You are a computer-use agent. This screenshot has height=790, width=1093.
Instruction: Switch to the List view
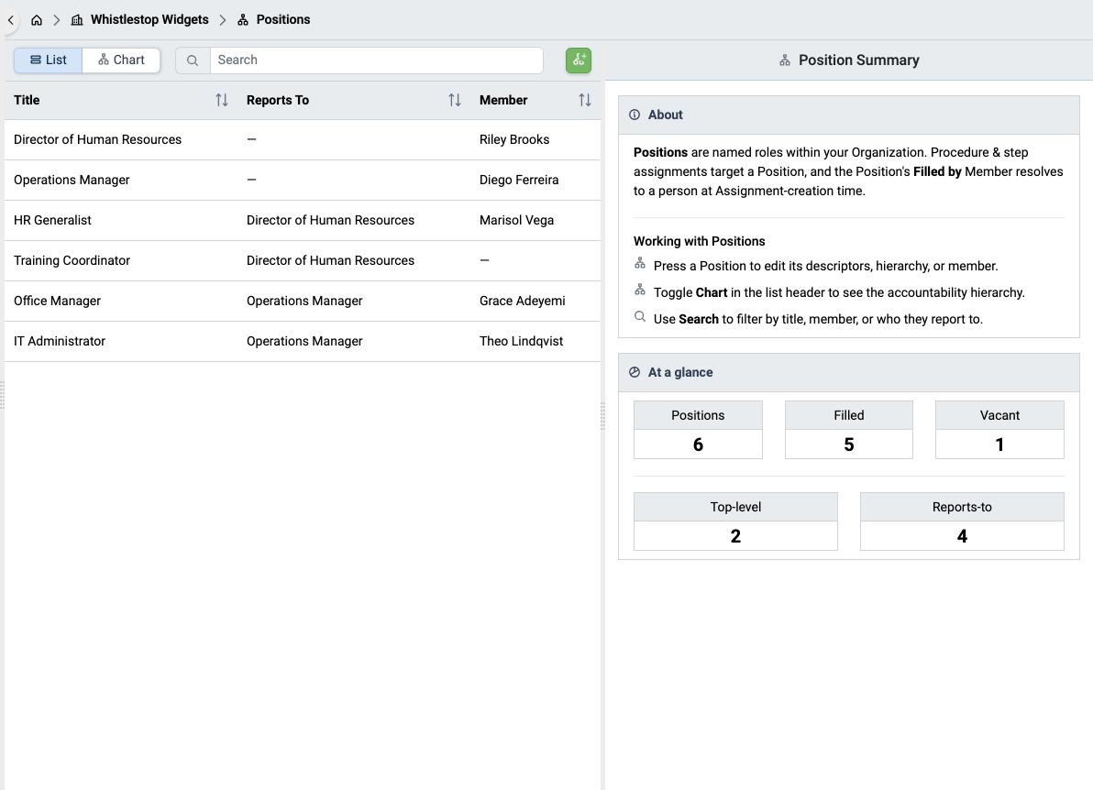[48, 60]
